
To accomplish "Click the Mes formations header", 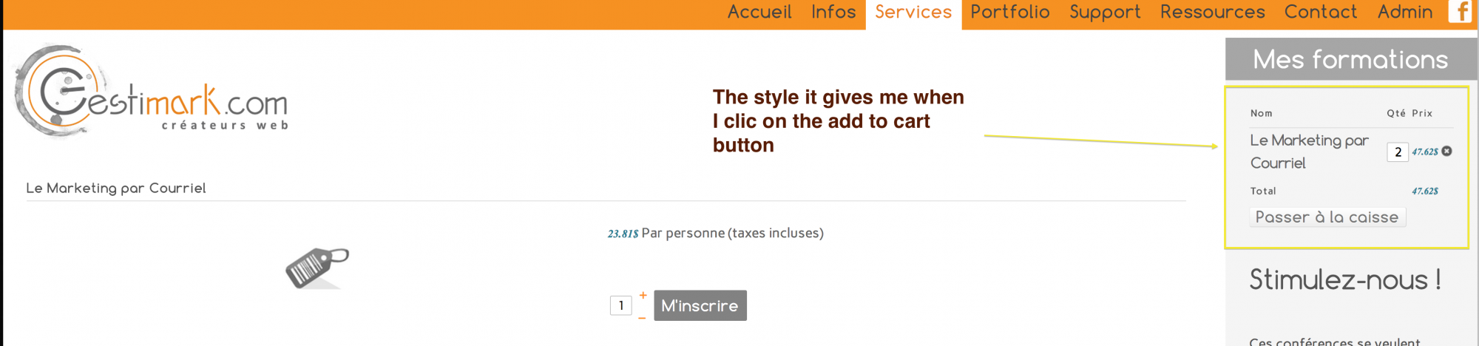I will (x=1350, y=59).
